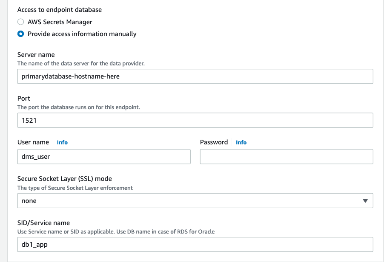This screenshot has height=262, width=384.
Task: Open the SSL mode dropdown showing none
Action: [195, 201]
